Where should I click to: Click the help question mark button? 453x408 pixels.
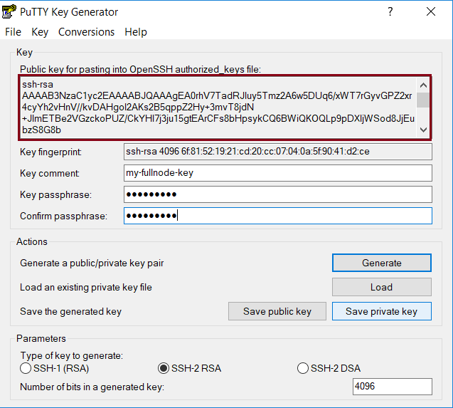pyautogui.click(x=390, y=11)
